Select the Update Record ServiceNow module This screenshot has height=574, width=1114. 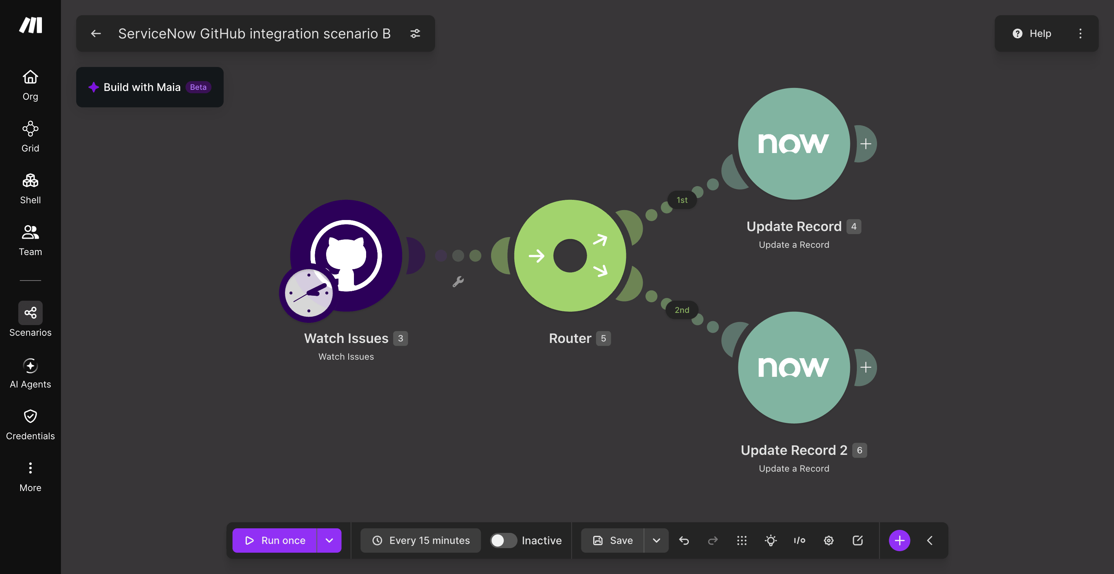pos(794,143)
